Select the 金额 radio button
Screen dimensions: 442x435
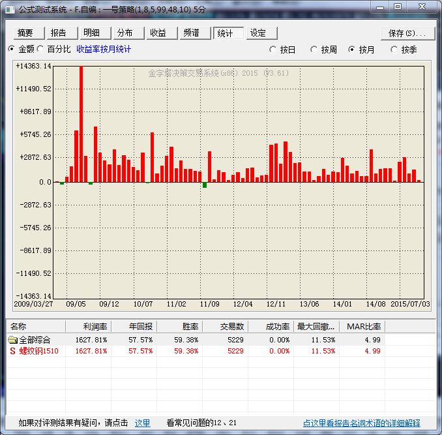(x=12, y=49)
